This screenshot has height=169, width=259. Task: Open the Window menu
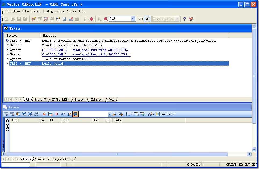pyautogui.click(x=71, y=11)
